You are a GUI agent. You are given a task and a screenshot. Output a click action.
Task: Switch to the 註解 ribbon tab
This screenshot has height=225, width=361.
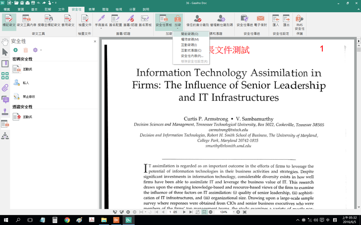pos(48,9)
